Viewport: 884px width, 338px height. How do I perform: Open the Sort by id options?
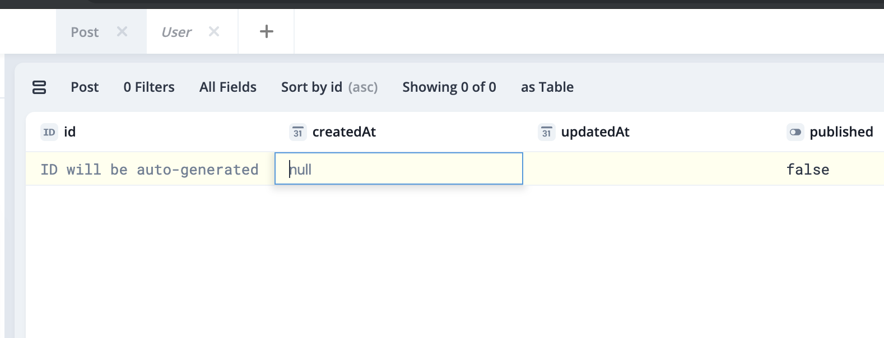tap(329, 87)
